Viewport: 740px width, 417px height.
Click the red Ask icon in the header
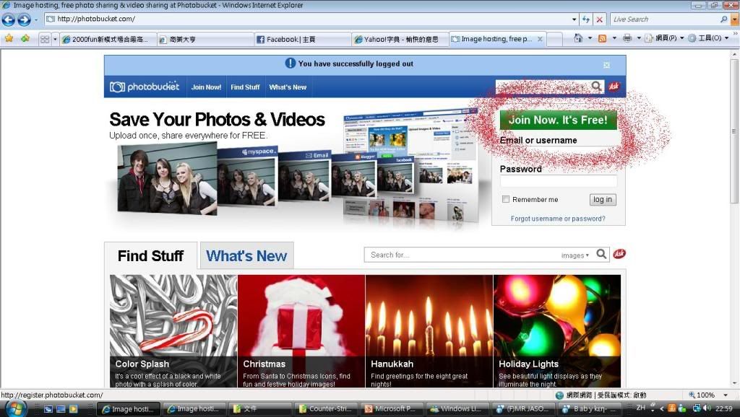(614, 87)
